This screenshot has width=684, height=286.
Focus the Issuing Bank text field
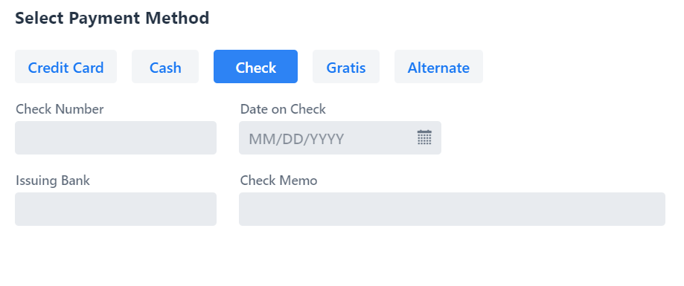point(115,209)
